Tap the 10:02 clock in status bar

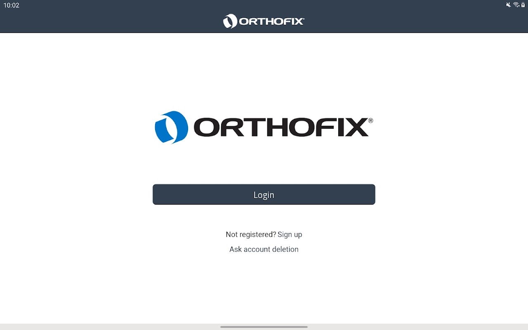tap(11, 5)
